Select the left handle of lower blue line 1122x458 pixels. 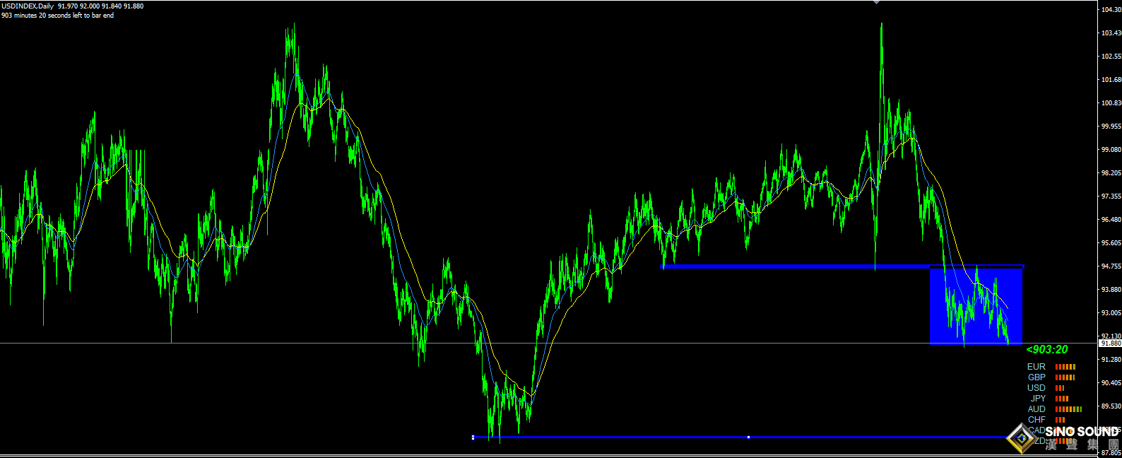[x=473, y=438]
